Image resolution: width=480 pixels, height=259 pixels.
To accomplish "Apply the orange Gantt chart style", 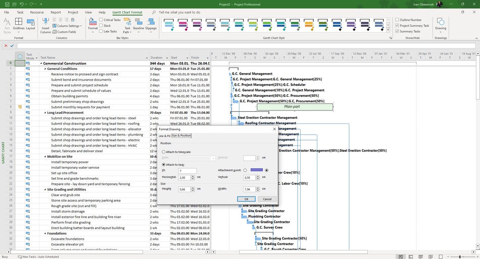I will tap(309, 25).
